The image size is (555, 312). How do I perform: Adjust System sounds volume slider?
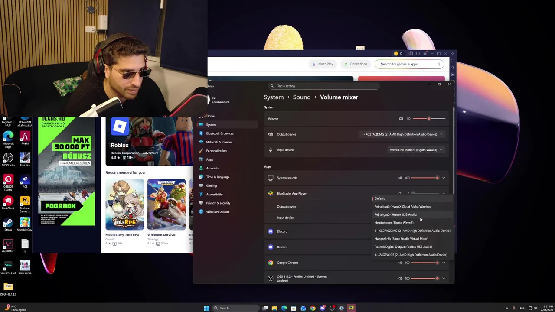pos(425,178)
